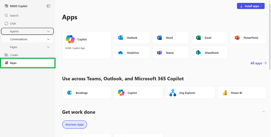Select Agents in the sidebar

tap(27, 31)
